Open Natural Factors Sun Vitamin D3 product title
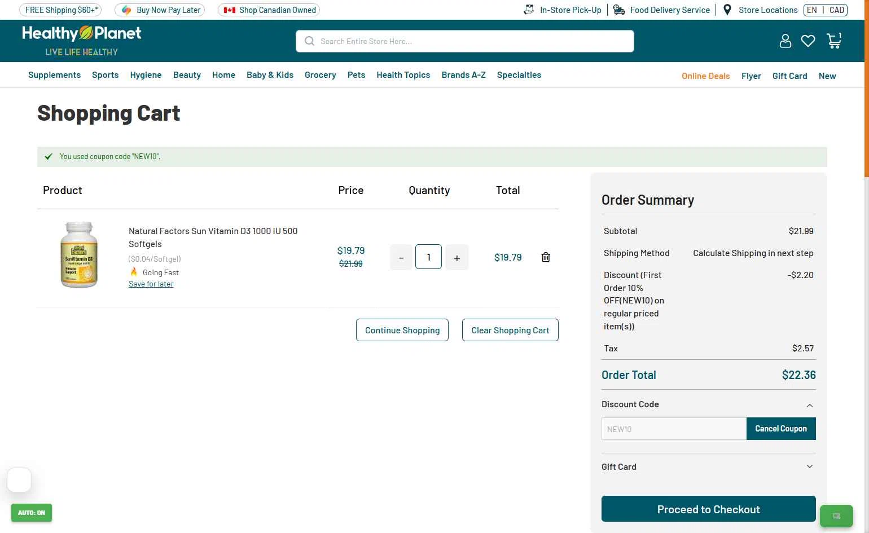Viewport: 869px width, 533px height. (x=213, y=237)
